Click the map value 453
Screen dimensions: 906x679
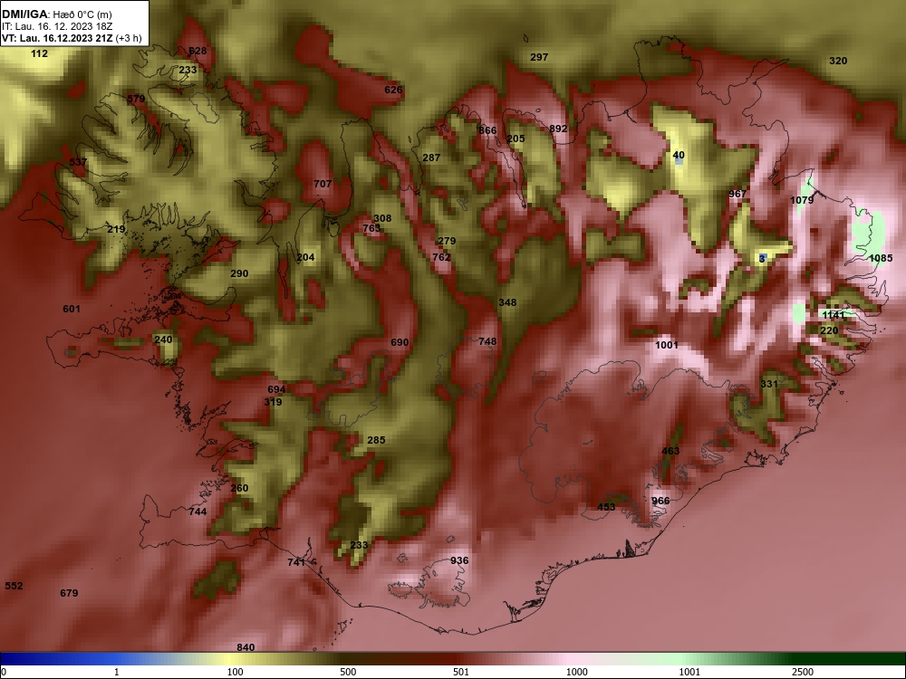(x=606, y=507)
